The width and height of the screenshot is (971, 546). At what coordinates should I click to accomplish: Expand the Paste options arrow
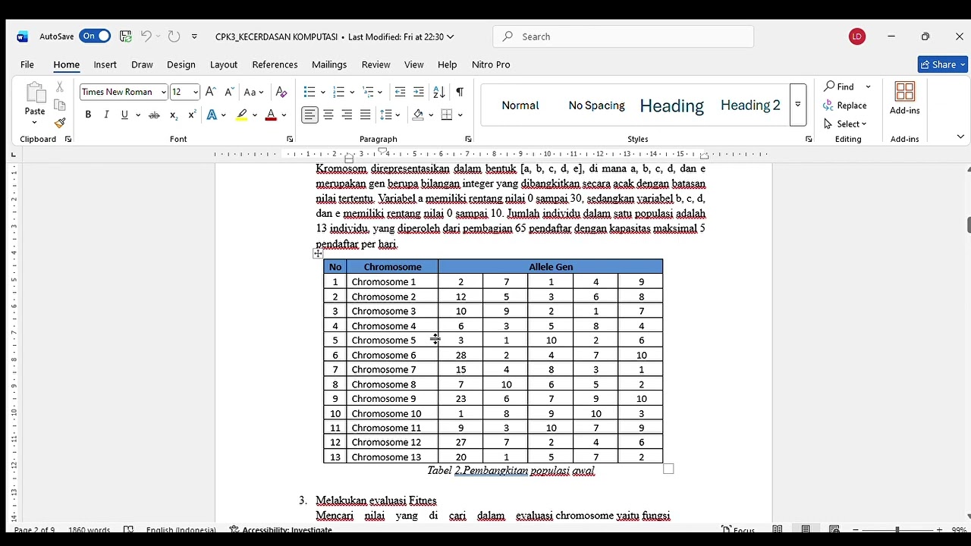35,123
